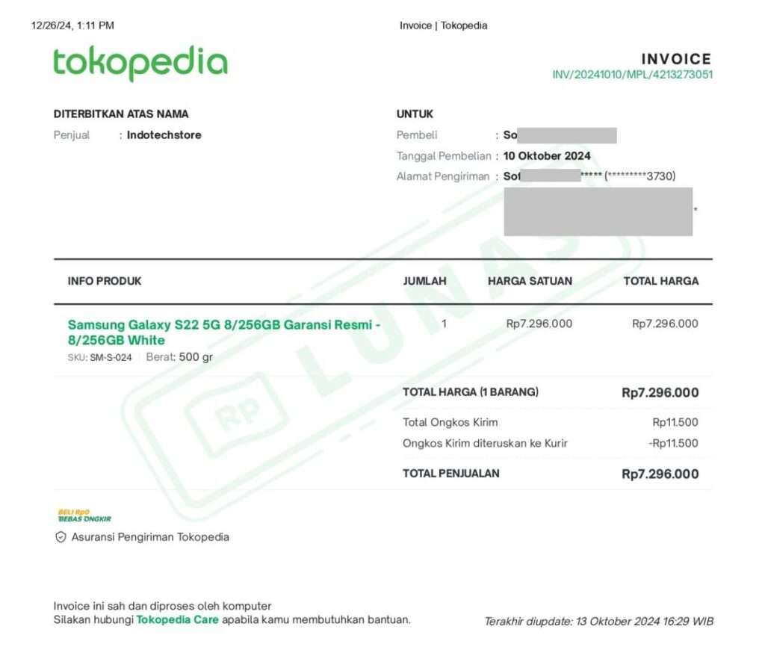Click the INFO PRODUK column header
Viewport: 765px width, 650px height.
[x=104, y=282]
